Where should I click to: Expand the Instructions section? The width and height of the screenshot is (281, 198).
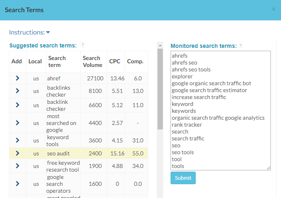click(x=29, y=32)
